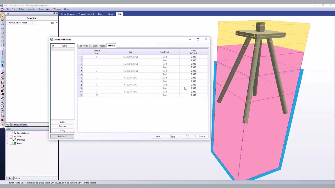This screenshot has height=188, width=335.
Task: Click the Joint dot icon in Labels
Action: (x=15, y=136)
